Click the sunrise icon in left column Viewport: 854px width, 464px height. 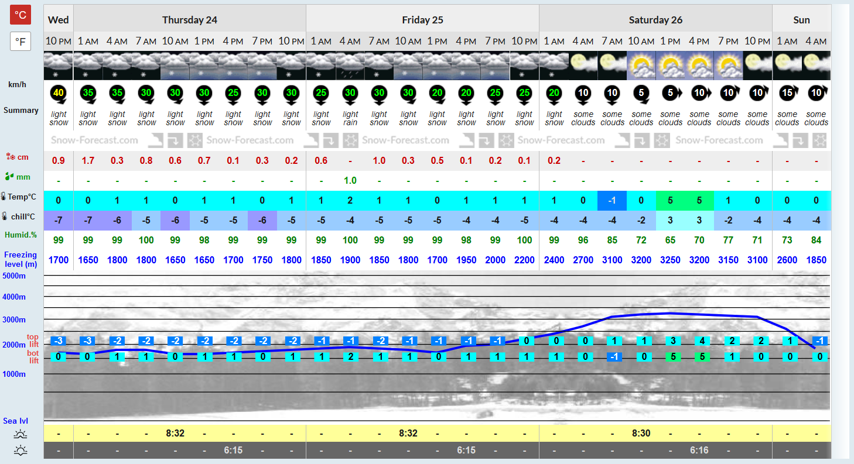pyautogui.click(x=21, y=434)
